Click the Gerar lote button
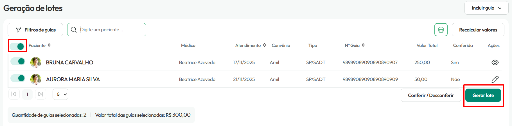The width and height of the screenshot is (512, 126). [483, 95]
